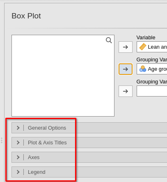
Task: Click the Variable field containing Lean
Action: pyautogui.click(x=152, y=47)
